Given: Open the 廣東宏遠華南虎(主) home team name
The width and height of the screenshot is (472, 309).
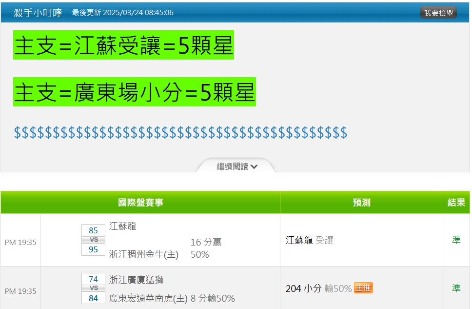Looking at the screenshot, I should [x=148, y=298].
